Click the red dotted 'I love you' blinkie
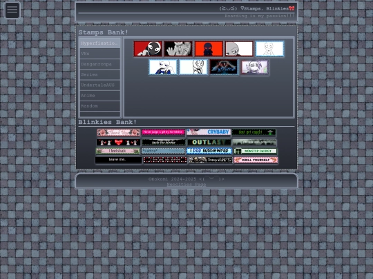The width and height of the screenshot is (373, 279). (165, 160)
